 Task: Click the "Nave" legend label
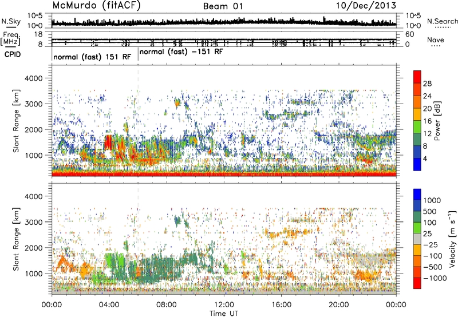pyautogui.click(x=436, y=39)
